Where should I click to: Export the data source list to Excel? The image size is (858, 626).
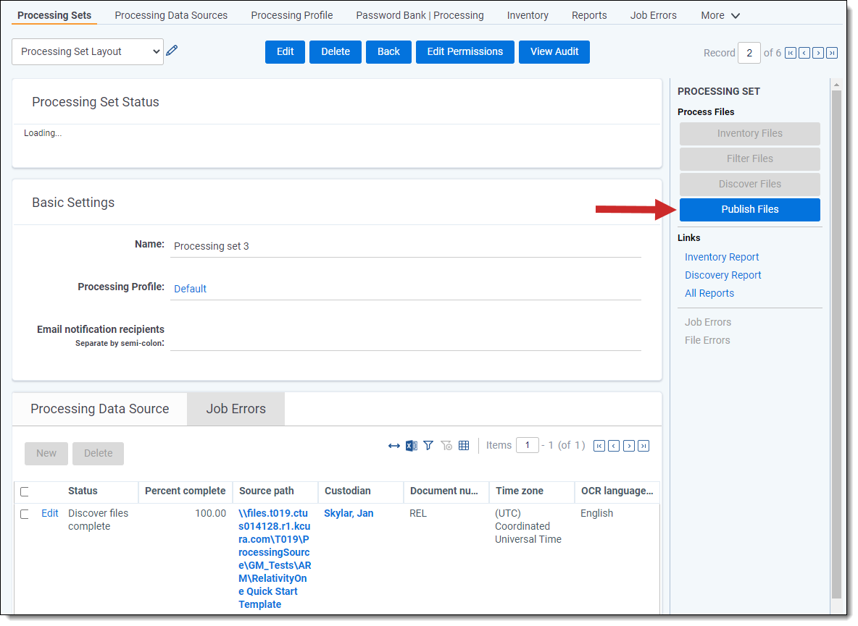[x=411, y=446]
